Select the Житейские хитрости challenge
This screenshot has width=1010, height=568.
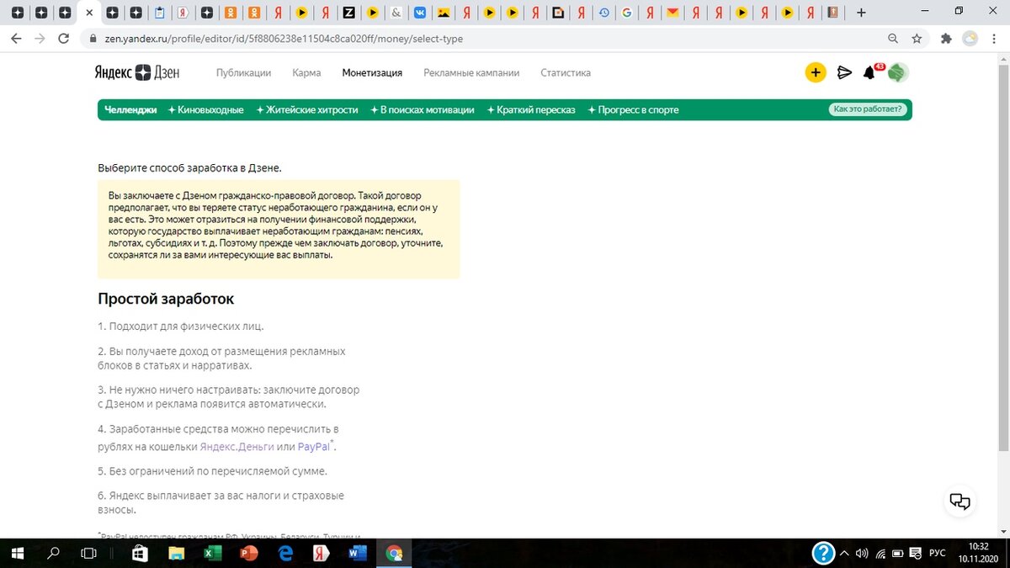coord(307,109)
